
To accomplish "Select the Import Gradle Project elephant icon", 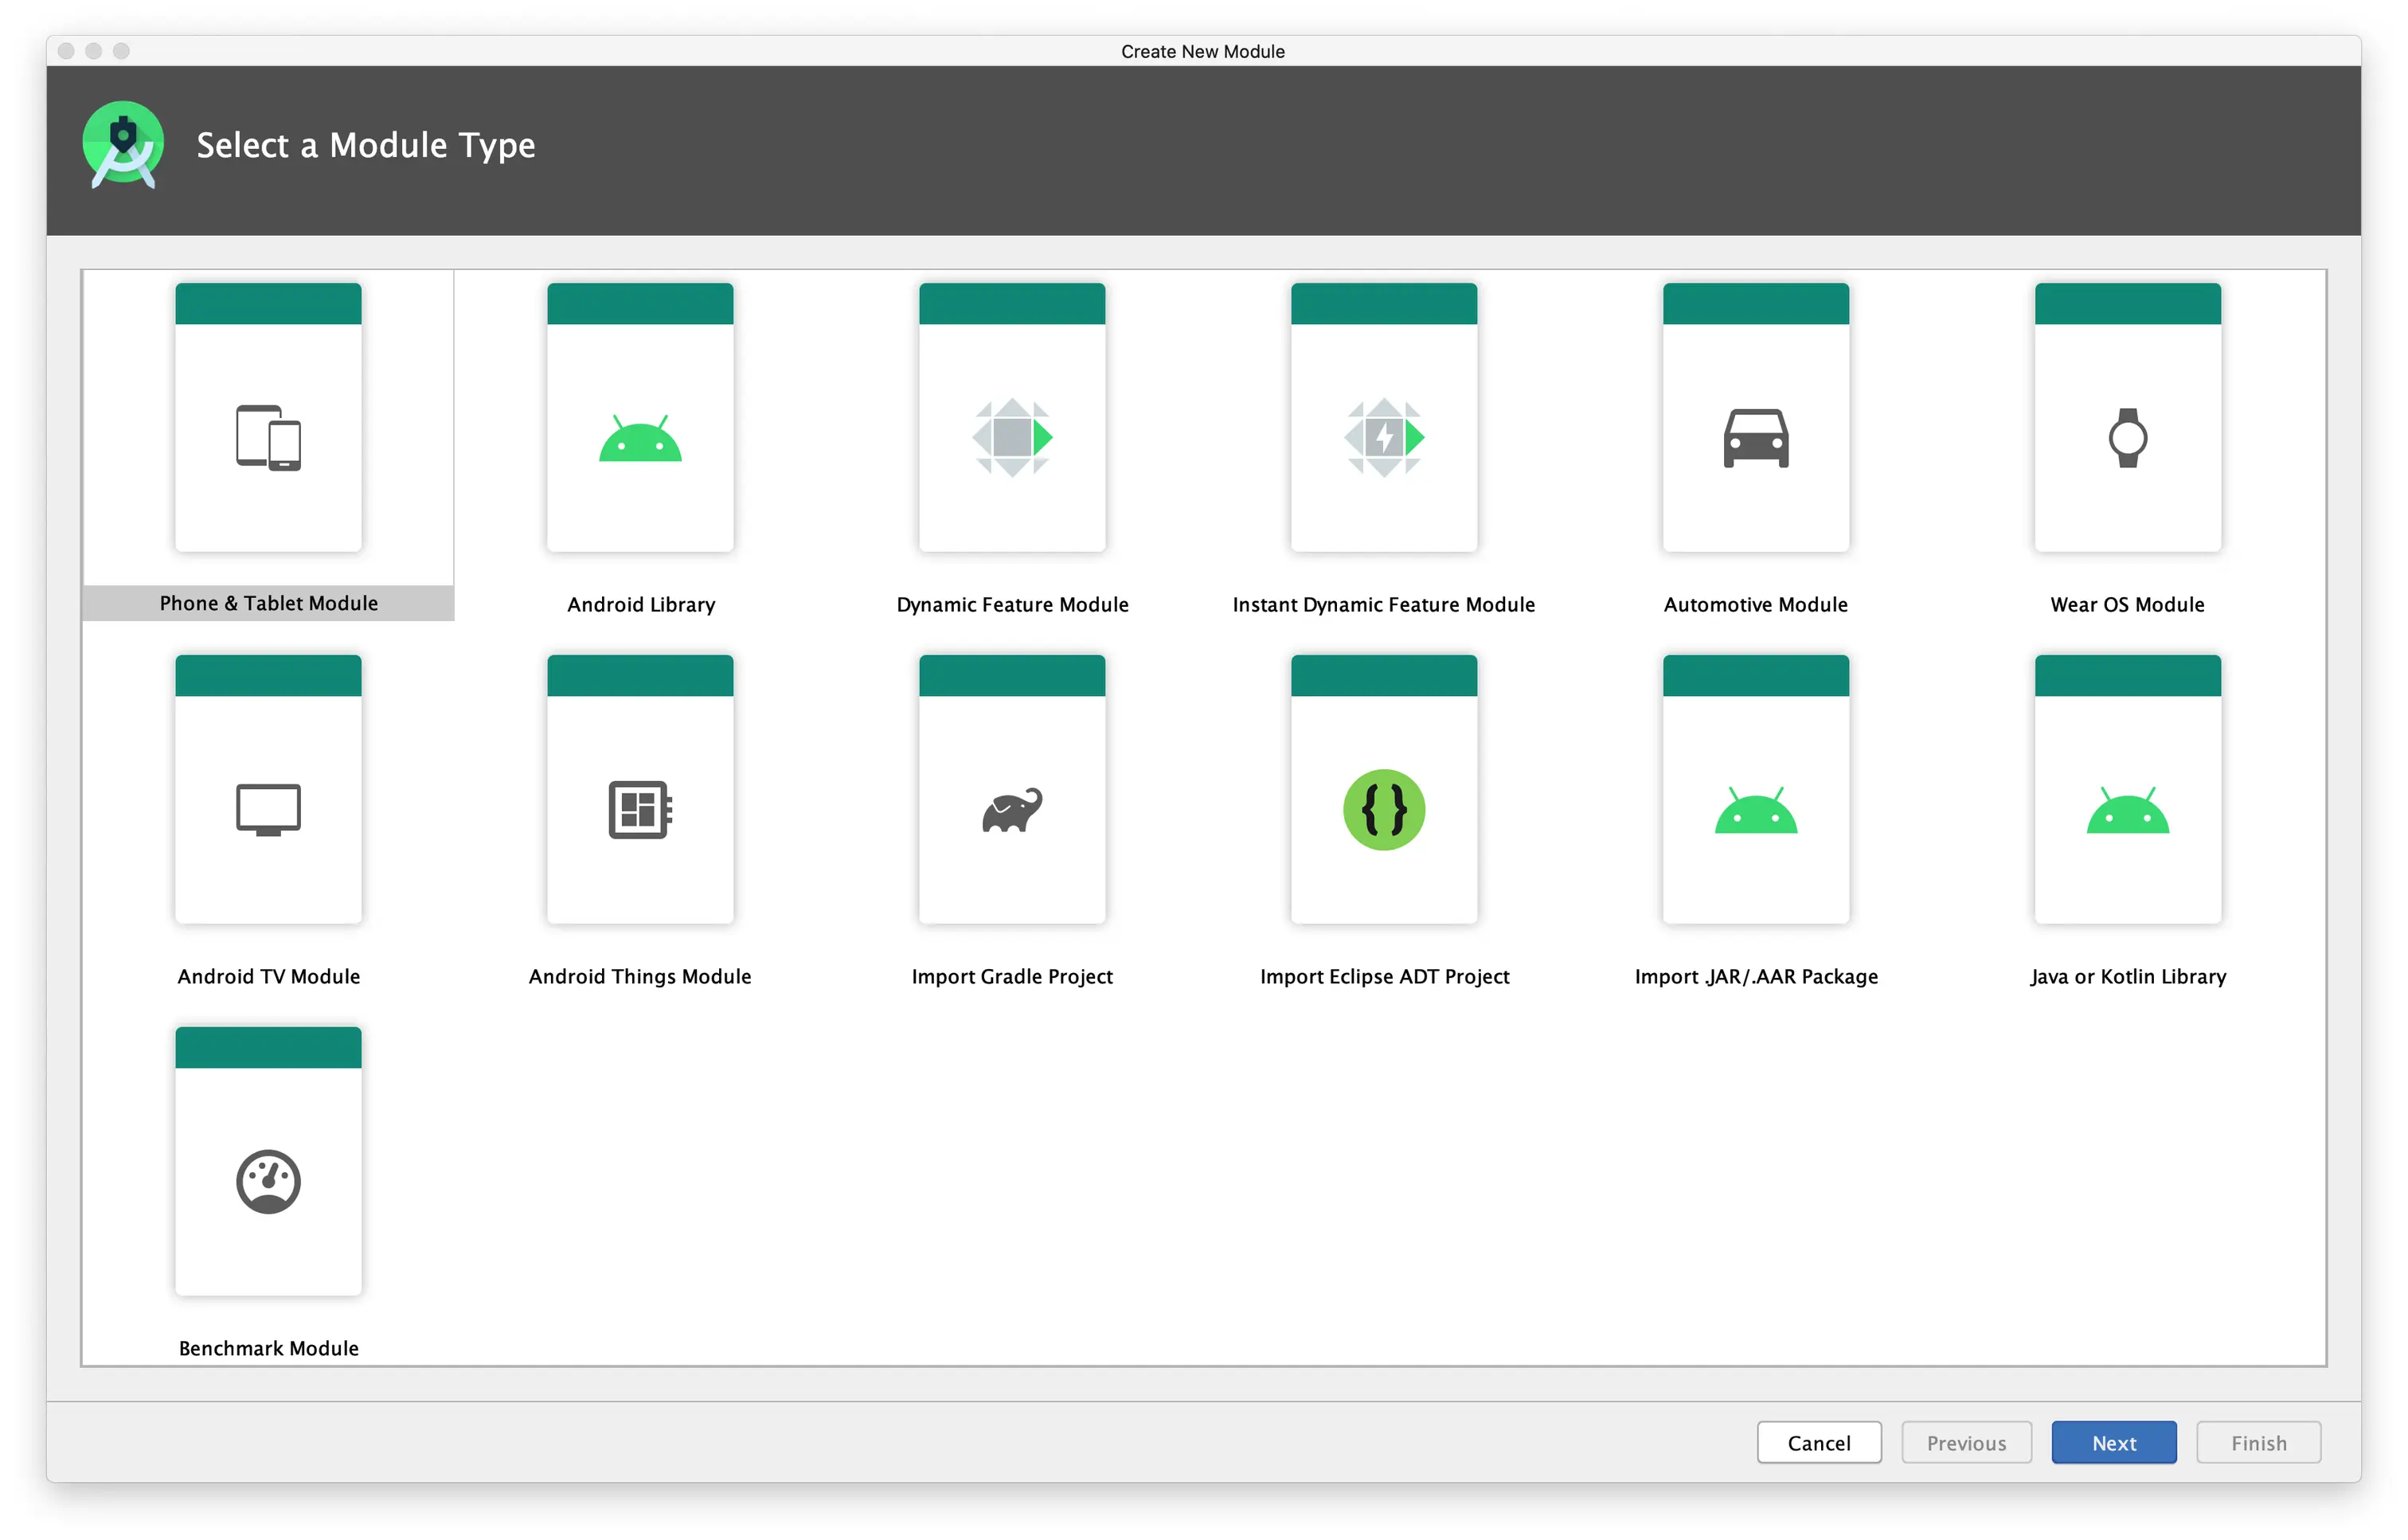I will 1012,810.
